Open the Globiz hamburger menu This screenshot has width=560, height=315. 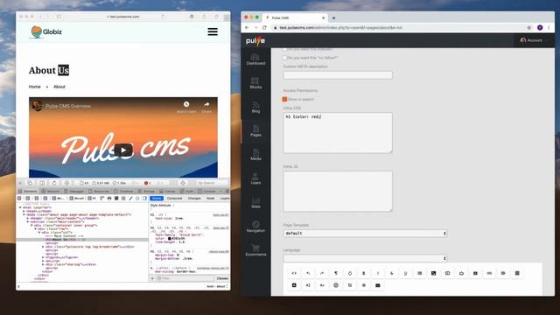tap(213, 31)
